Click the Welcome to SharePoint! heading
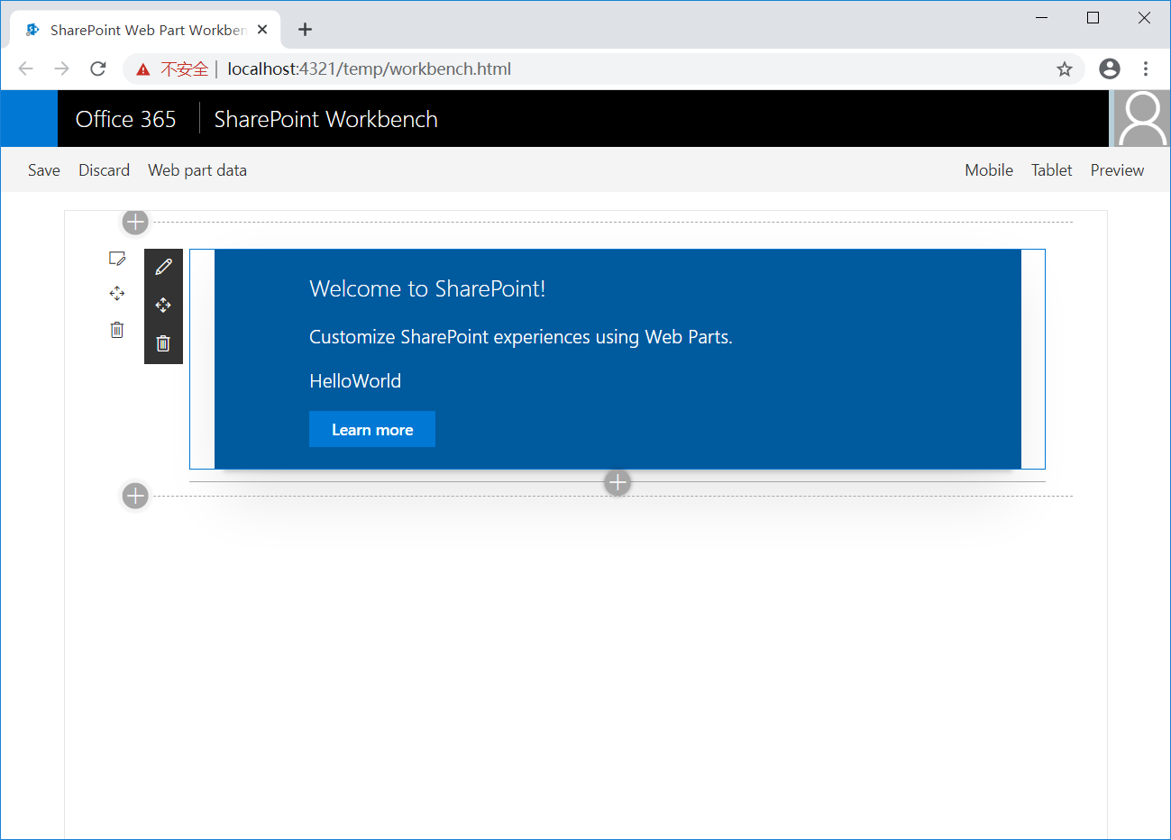Viewport: 1171px width, 840px height. [x=427, y=288]
